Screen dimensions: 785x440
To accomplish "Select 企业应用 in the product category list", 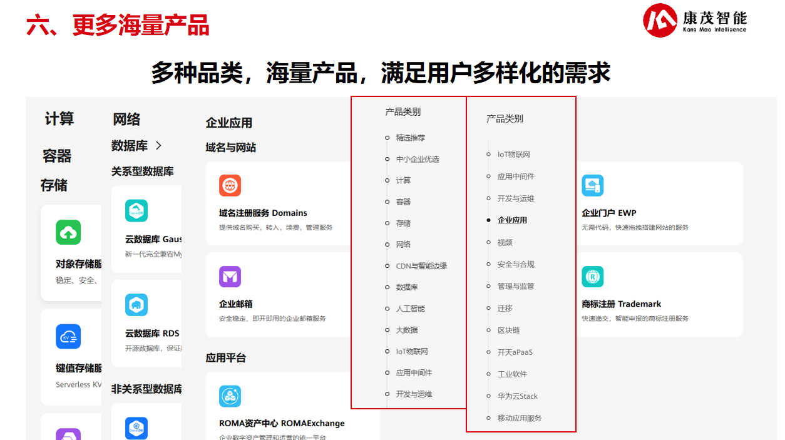I will tap(512, 220).
